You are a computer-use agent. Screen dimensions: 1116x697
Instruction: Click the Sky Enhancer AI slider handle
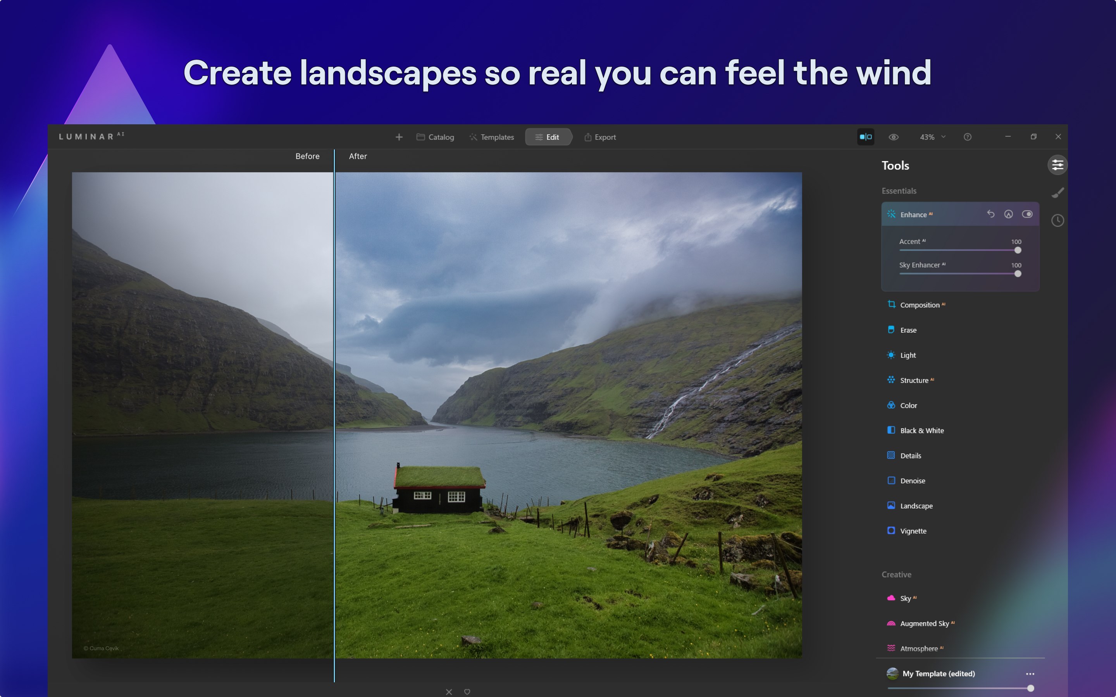(1018, 274)
